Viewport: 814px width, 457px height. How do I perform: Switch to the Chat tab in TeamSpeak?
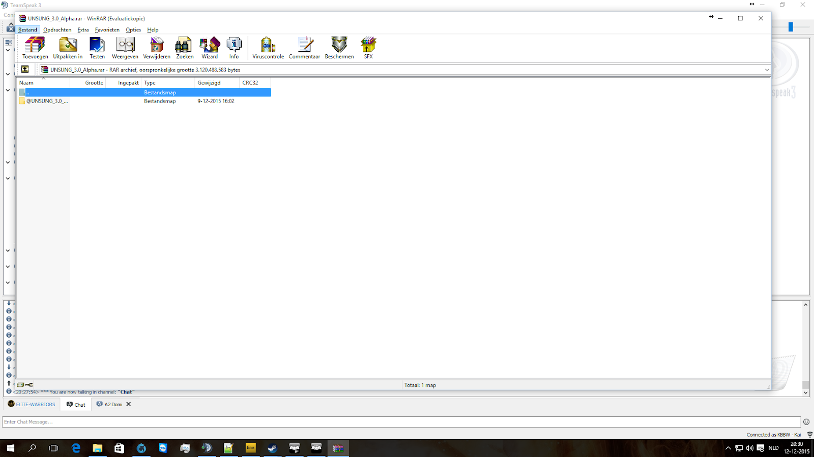click(76, 404)
